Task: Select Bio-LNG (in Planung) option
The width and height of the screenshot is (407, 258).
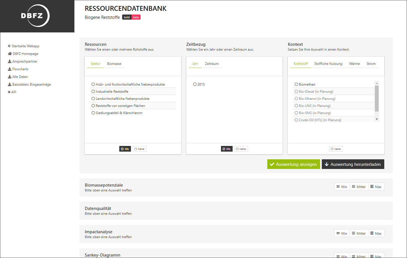Action: [x=333, y=106]
